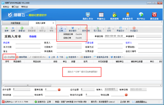Viewport: 164px width, 105px height.
Task: Click the horizontal scrollbar thumb of the grid
Action: [x=28, y=85]
